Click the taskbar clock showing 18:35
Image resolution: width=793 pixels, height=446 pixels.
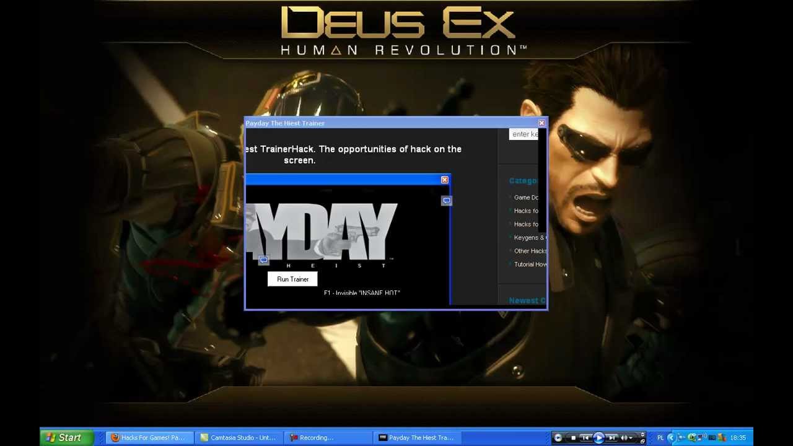(738, 438)
